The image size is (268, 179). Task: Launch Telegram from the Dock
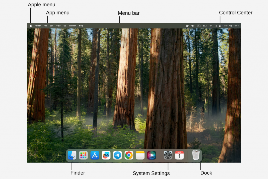click(x=117, y=155)
